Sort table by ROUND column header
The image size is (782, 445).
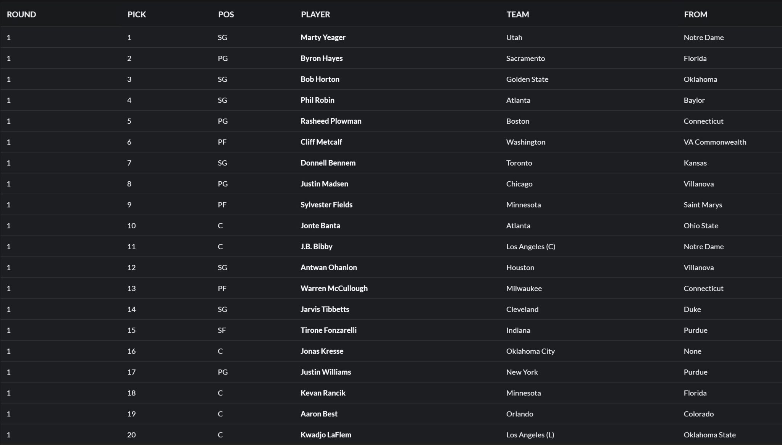click(x=21, y=15)
